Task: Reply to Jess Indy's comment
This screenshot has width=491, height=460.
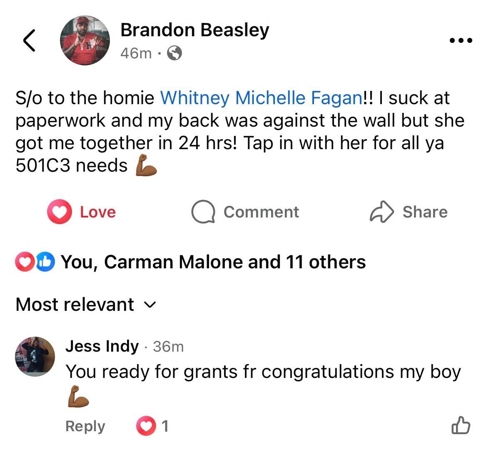Action: point(85,426)
